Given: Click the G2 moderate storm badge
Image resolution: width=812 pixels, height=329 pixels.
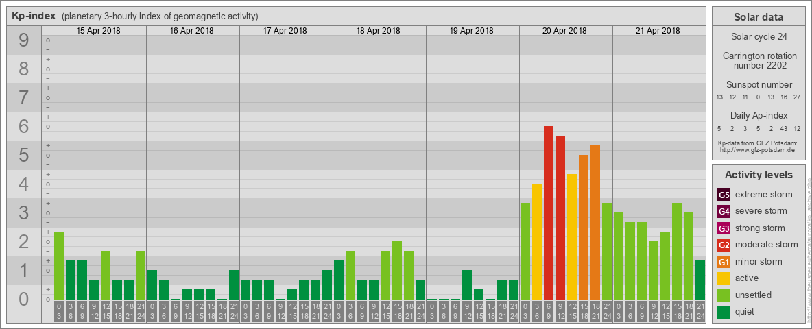Looking at the screenshot, I should click(724, 245).
